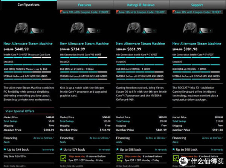Click the ROCCAT Isku FX keyboard description

pos(195,94)
